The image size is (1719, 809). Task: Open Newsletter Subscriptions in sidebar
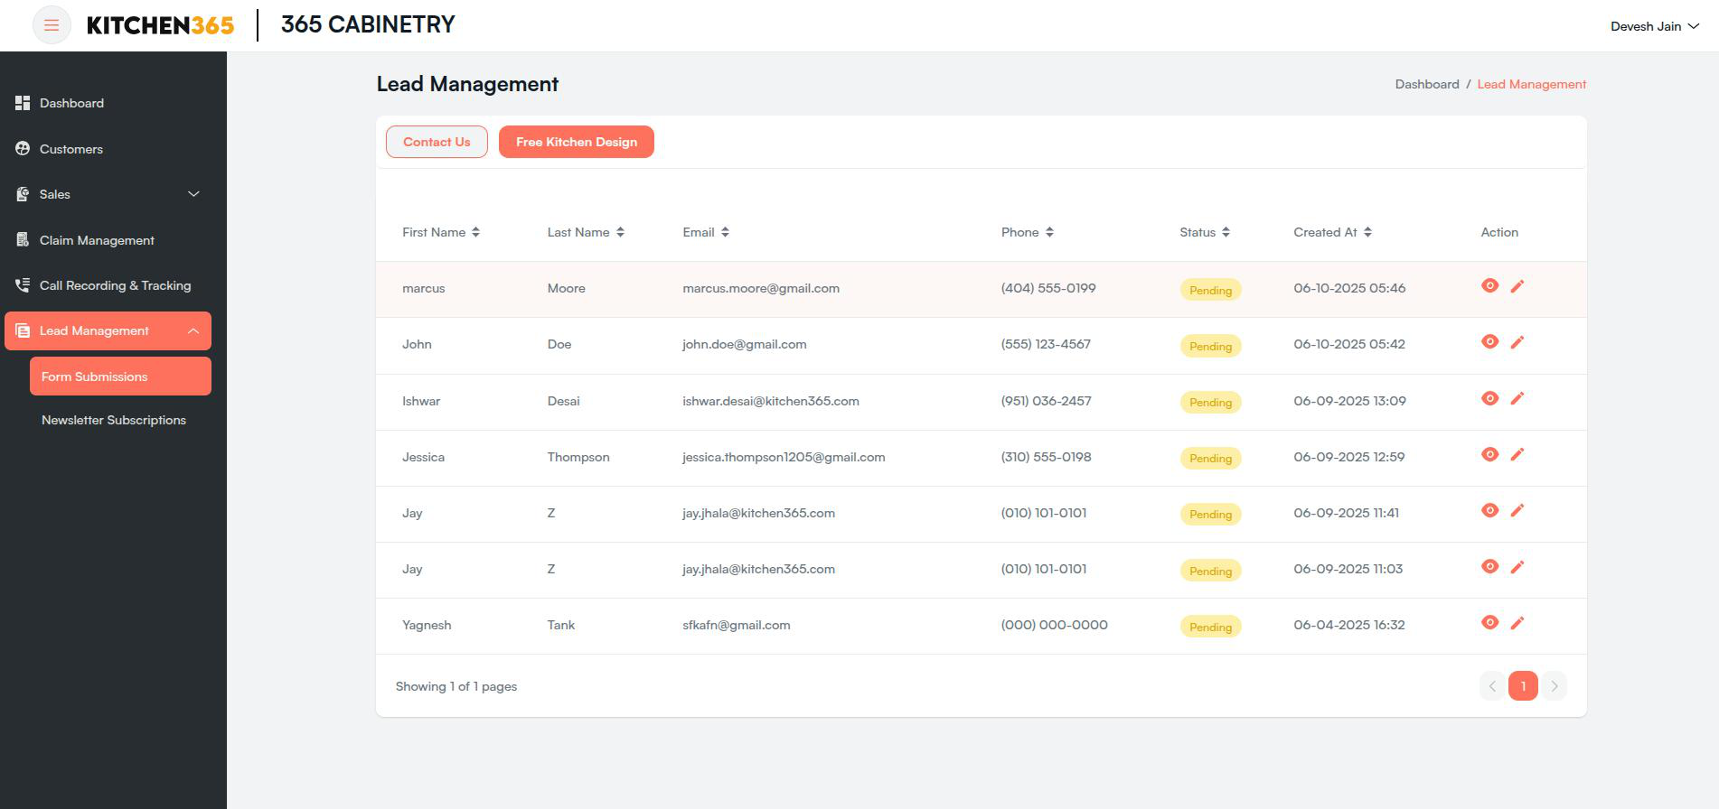tap(114, 420)
